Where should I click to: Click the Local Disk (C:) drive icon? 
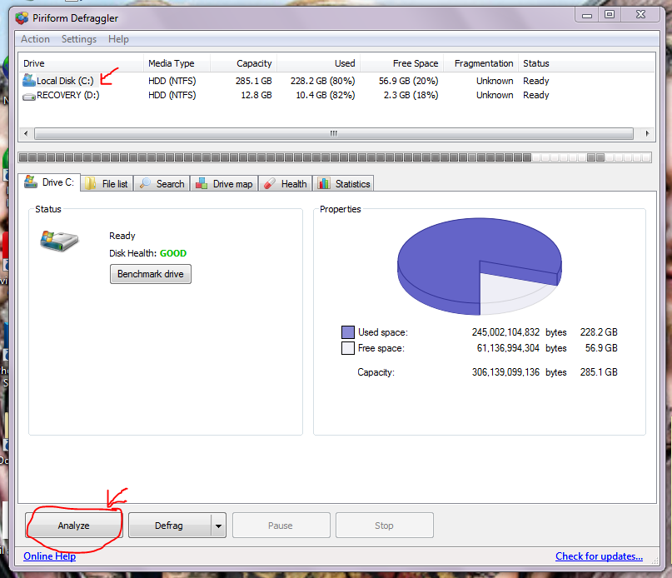click(28, 80)
